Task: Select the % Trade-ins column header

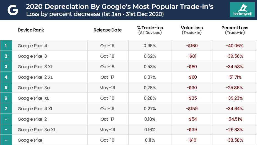Action: (150, 30)
